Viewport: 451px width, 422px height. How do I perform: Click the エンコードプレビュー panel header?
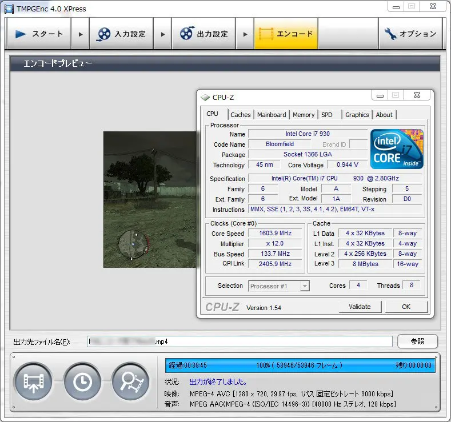[x=225, y=63]
